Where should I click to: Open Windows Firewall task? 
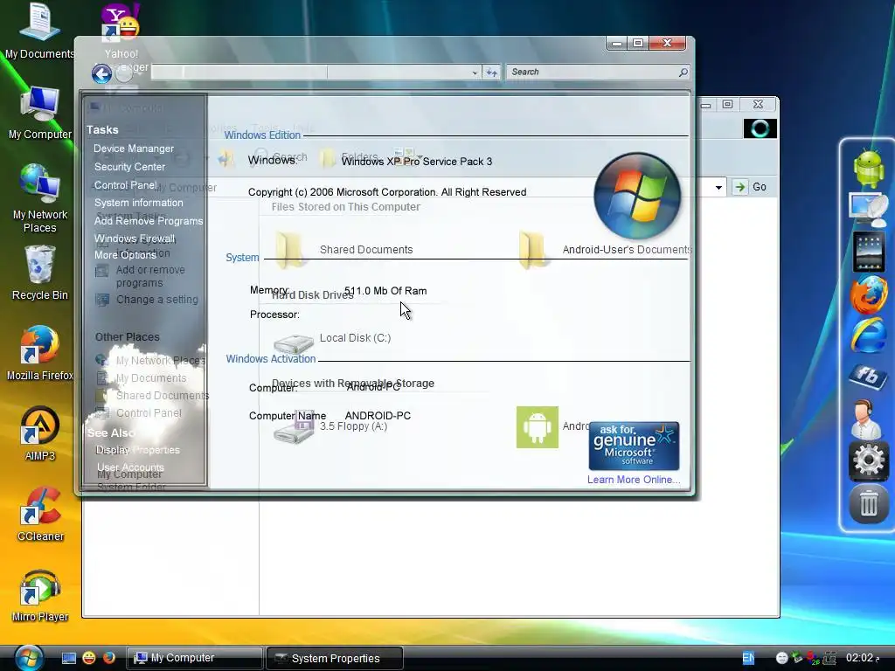[x=135, y=239]
